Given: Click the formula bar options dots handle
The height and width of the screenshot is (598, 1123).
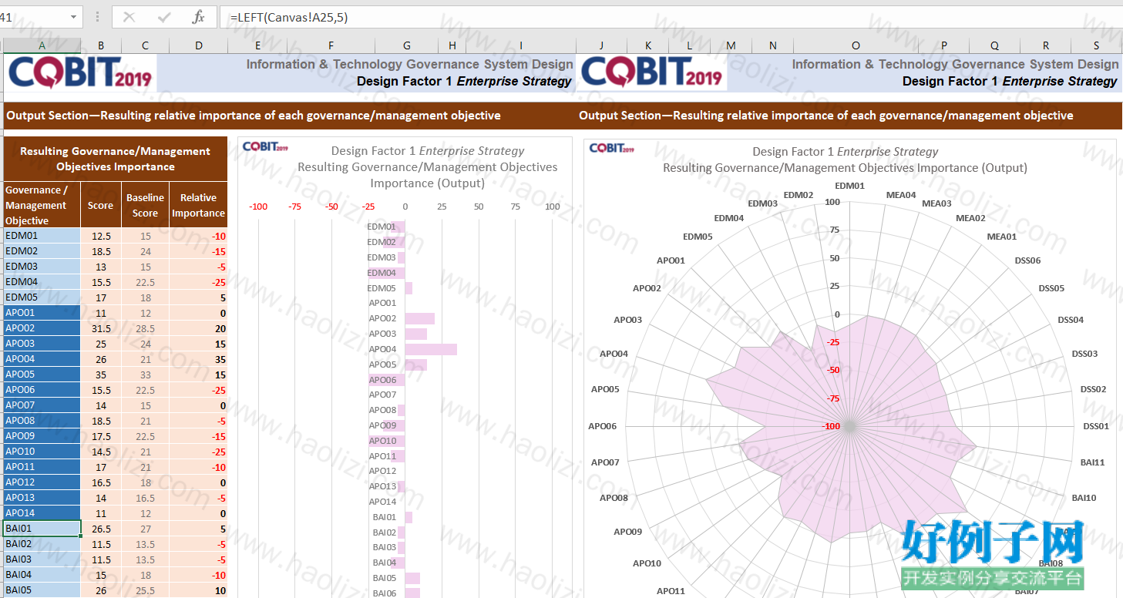Looking at the screenshot, I should pos(97,17).
